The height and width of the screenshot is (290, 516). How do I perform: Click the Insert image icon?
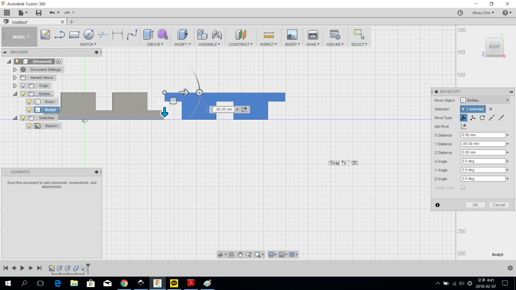(292, 35)
